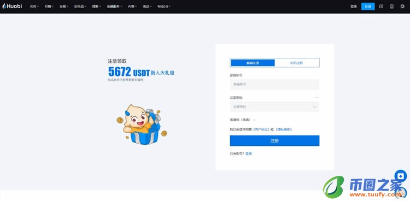Click the large blue 注册 submit button

click(274, 140)
